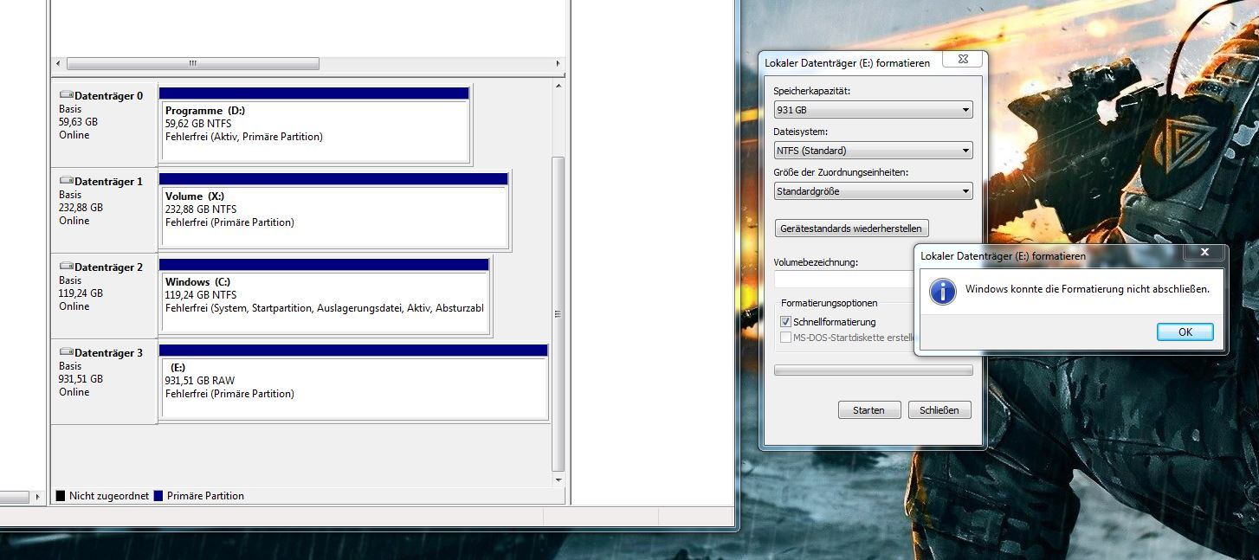Close the format error message box
This screenshot has height=560, width=1259.
click(x=1204, y=253)
